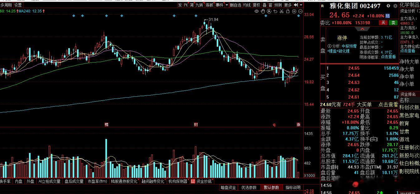420x194 pixels.
Task: Click the red L2 badge icon
Action: pos(193,181)
